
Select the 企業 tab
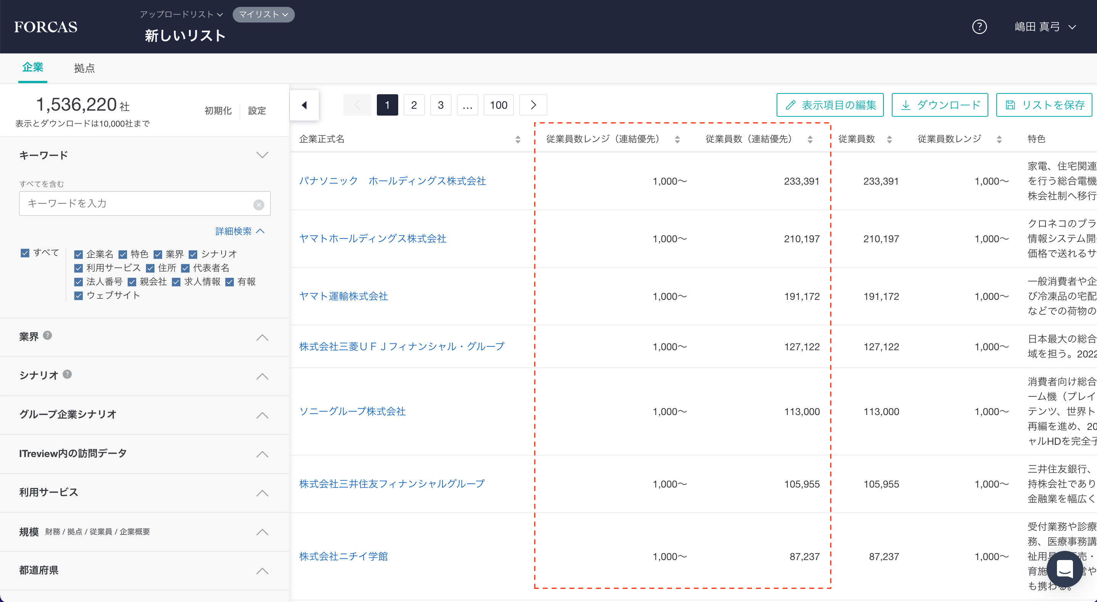[33, 67]
